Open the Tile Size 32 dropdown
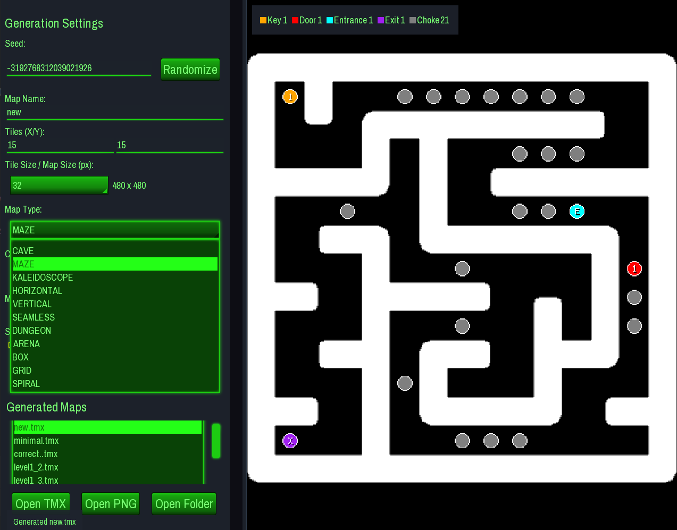The height and width of the screenshot is (530, 677). coord(59,186)
